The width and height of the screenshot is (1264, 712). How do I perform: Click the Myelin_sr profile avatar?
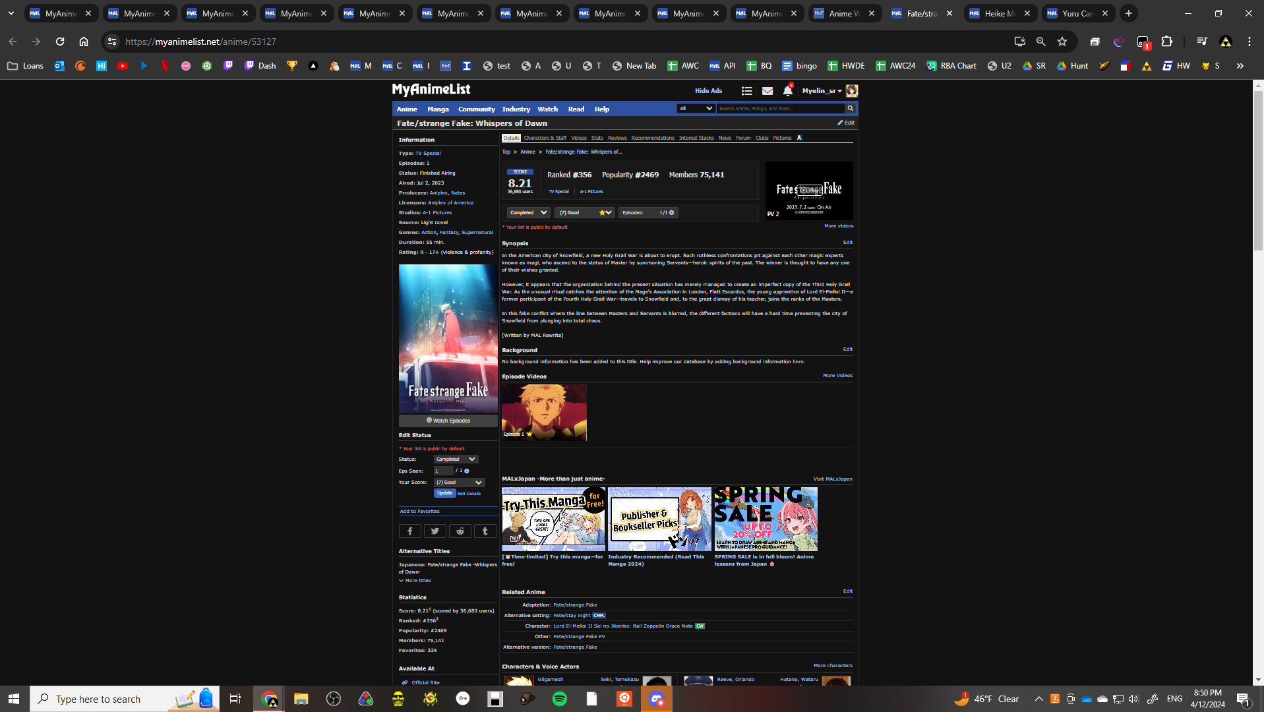click(852, 91)
